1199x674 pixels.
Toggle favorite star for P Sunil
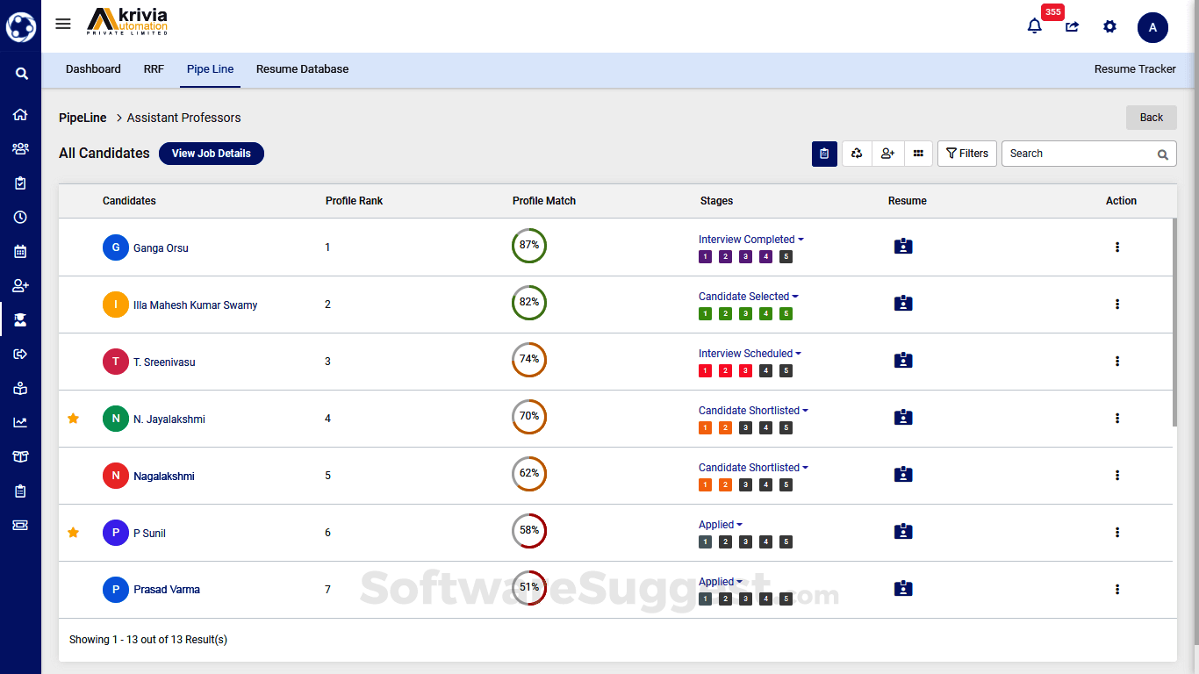coord(74,533)
